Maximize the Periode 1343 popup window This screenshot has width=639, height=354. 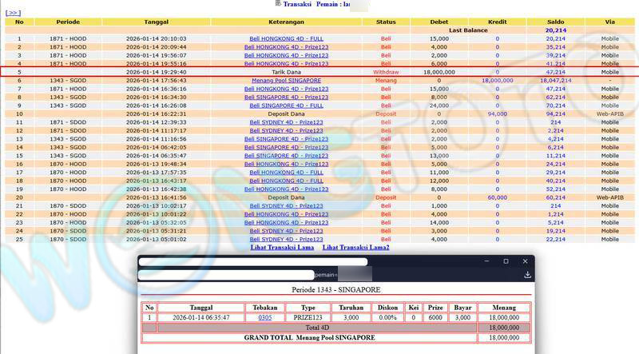[505, 261]
